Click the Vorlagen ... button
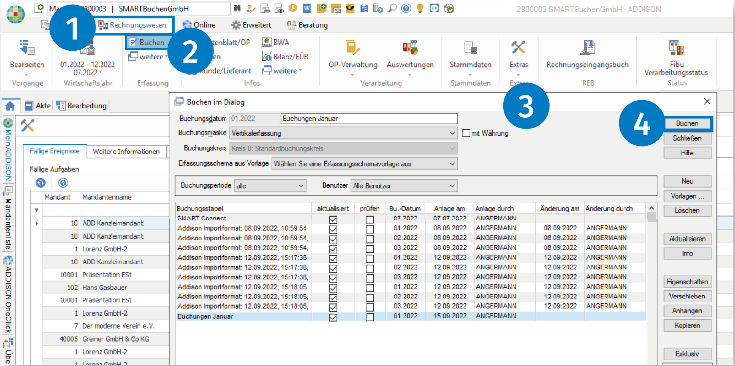The image size is (735, 366). tap(687, 196)
